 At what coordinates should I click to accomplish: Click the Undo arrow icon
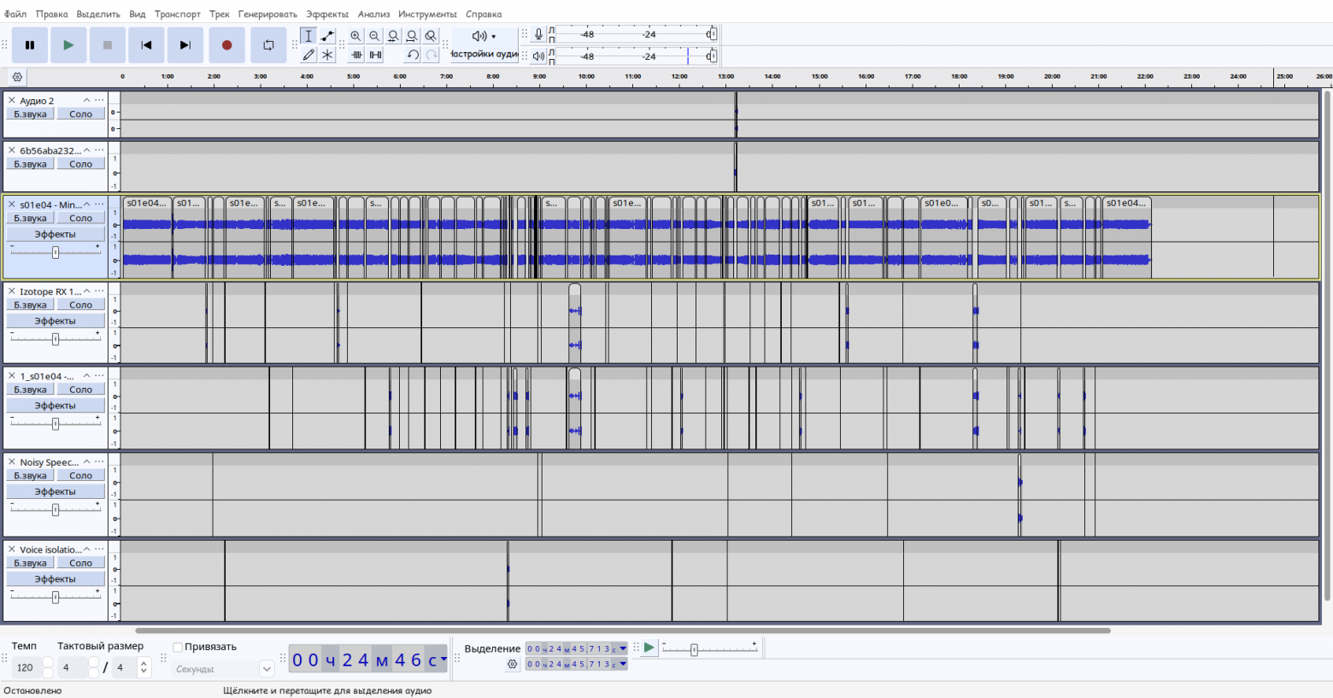click(x=413, y=55)
